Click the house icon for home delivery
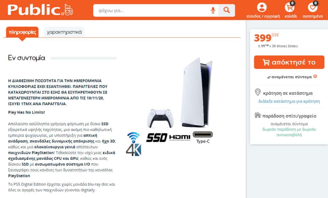 pos(258,115)
